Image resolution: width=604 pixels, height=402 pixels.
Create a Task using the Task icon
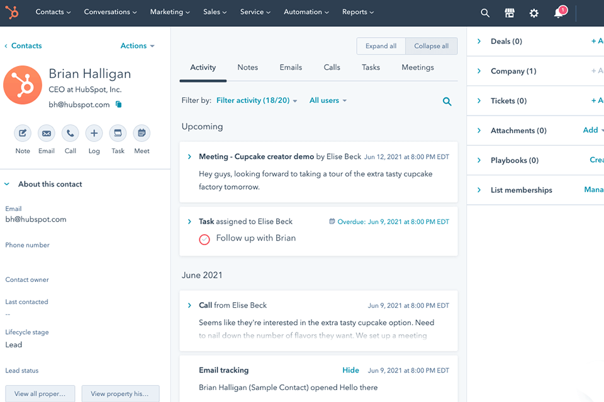118,134
